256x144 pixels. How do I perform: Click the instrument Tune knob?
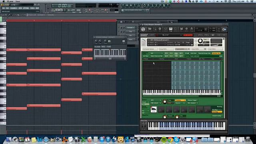point(200,41)
